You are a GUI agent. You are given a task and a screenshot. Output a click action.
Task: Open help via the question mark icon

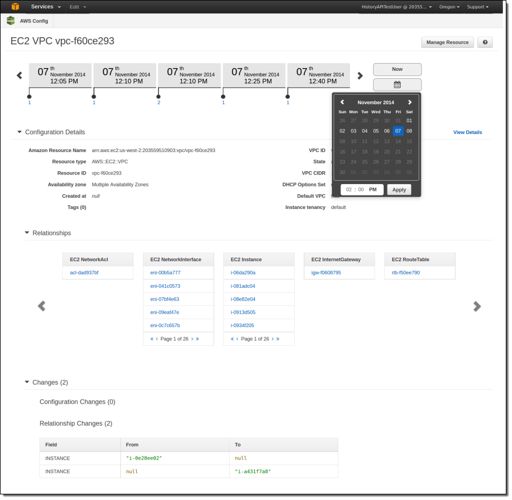tap(484, 42)
